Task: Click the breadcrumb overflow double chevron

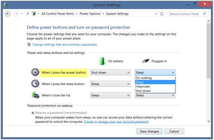Action: (x=39, y=14)
